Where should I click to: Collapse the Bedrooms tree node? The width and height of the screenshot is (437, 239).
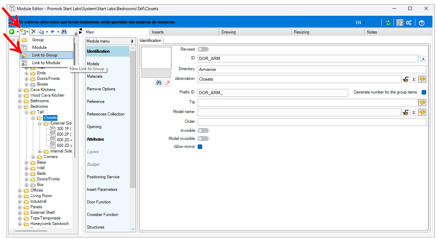pos(20,106)
